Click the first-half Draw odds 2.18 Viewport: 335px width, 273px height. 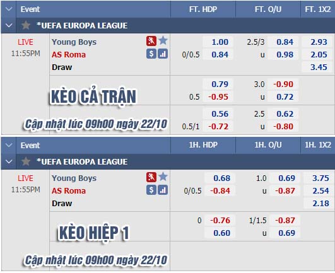(320, 203)
